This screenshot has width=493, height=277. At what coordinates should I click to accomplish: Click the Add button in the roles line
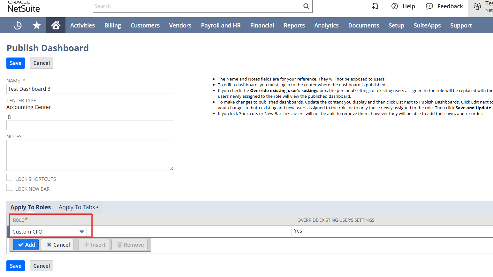pyautogui.click(x=26, y=245)
